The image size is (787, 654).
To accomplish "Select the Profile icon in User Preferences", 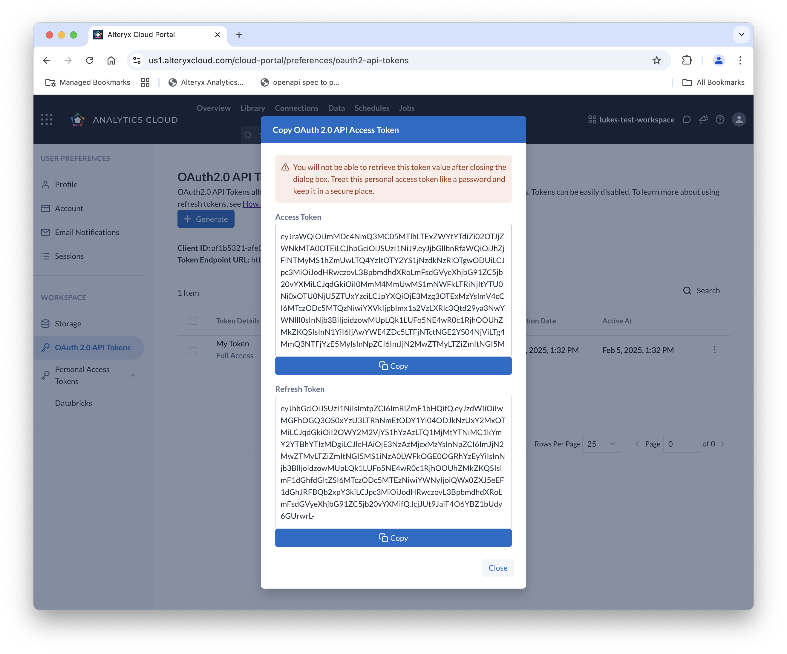I will pyautogui.click(x=45, y=184).
